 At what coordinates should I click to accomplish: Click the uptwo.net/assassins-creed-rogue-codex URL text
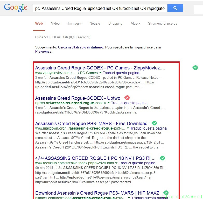pos(71,103)
